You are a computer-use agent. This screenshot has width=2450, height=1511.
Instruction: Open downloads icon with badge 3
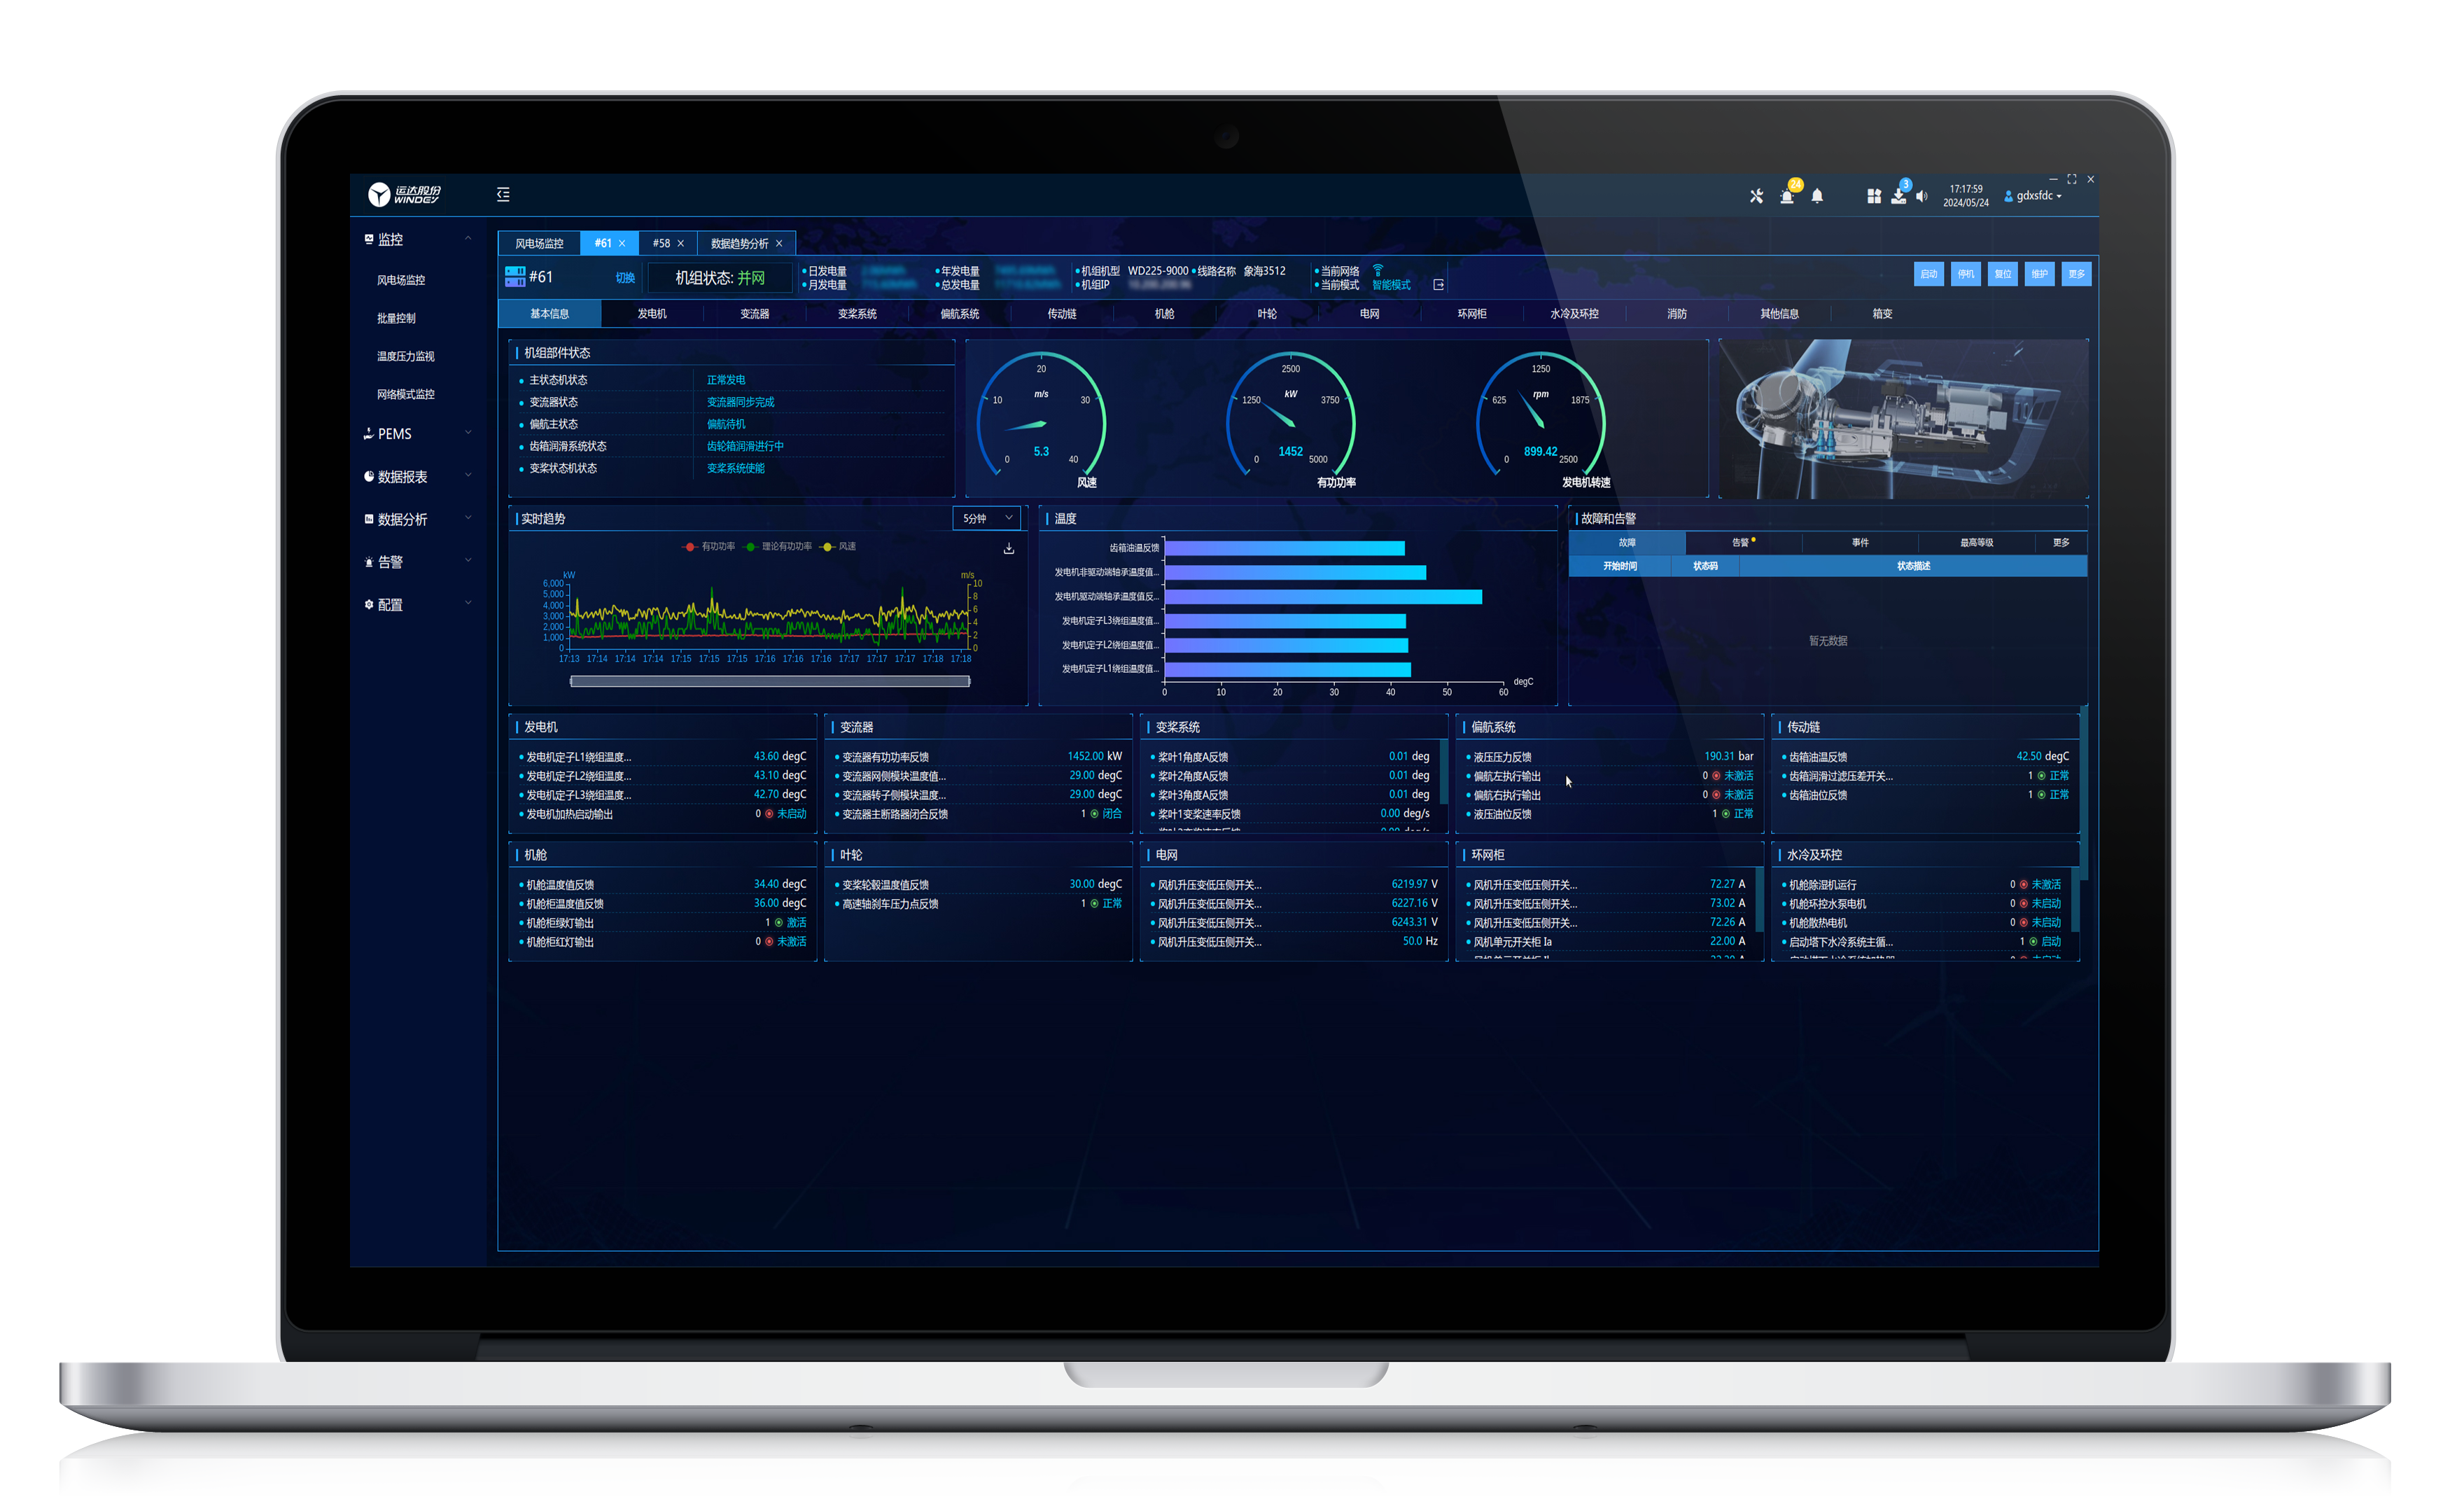coord(1898,197)
